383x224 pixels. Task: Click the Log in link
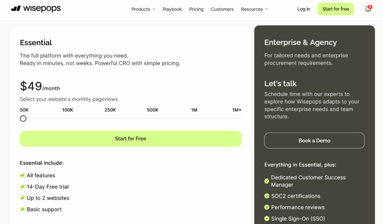coord(304,9)
